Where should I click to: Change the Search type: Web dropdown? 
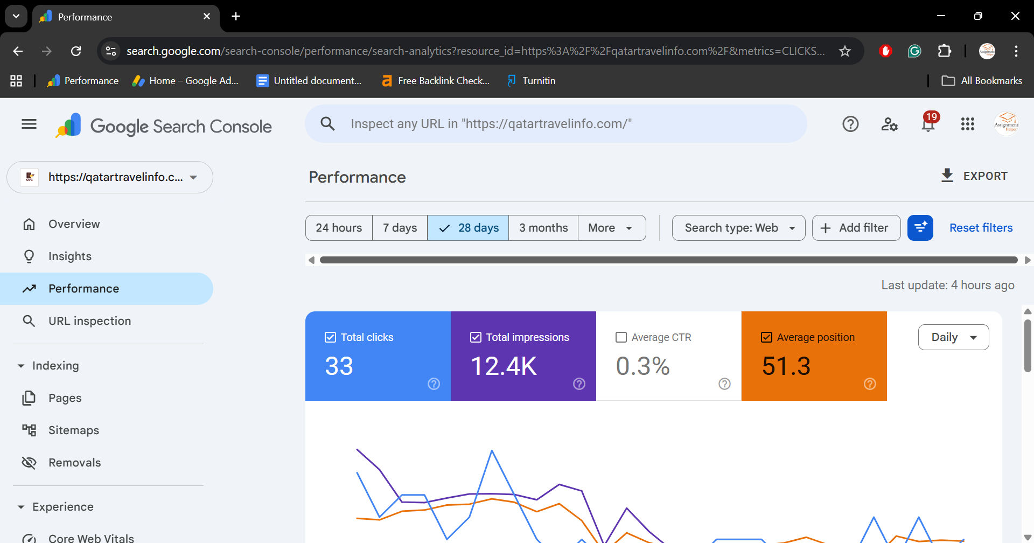click(x=739, y=228)
